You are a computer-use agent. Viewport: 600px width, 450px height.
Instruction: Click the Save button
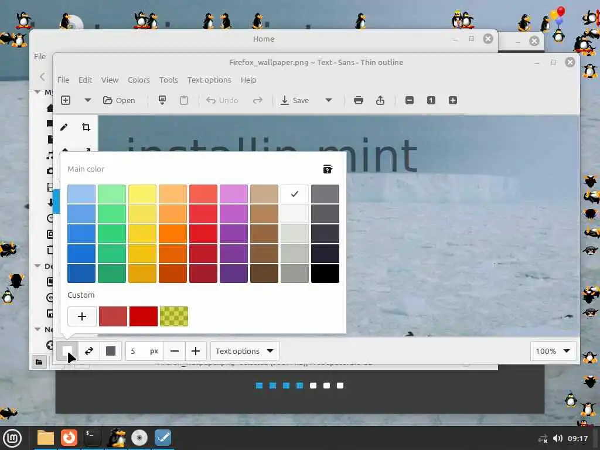click(x=295, y=100)
